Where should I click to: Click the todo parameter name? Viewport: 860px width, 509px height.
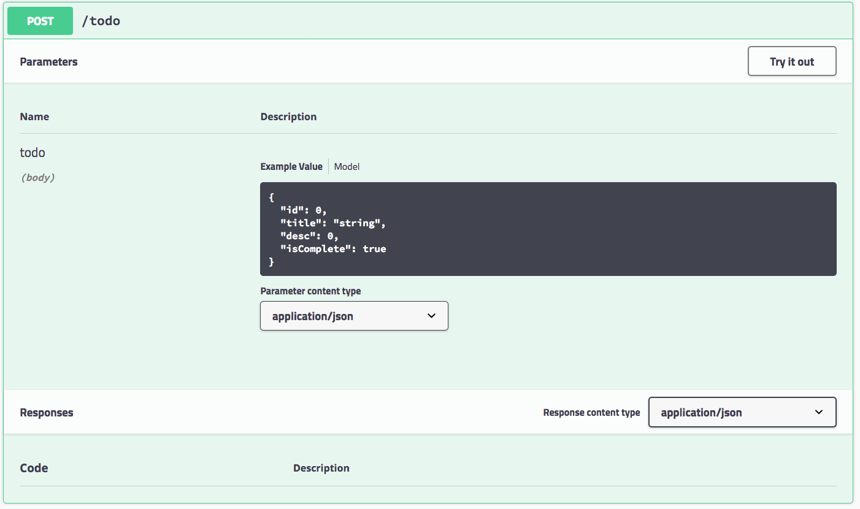pos(33,153)
